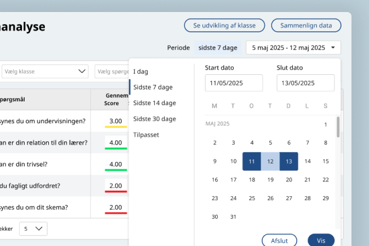Click the 'Sammenlign data' button

coord(306,25)
